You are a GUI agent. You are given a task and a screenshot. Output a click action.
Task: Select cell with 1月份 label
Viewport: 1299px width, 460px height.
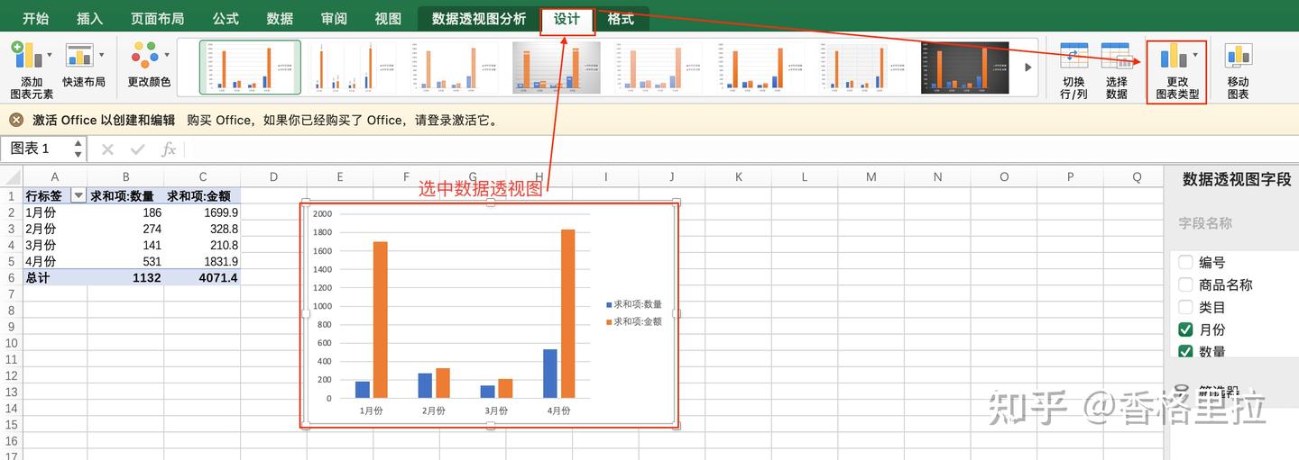55,212
